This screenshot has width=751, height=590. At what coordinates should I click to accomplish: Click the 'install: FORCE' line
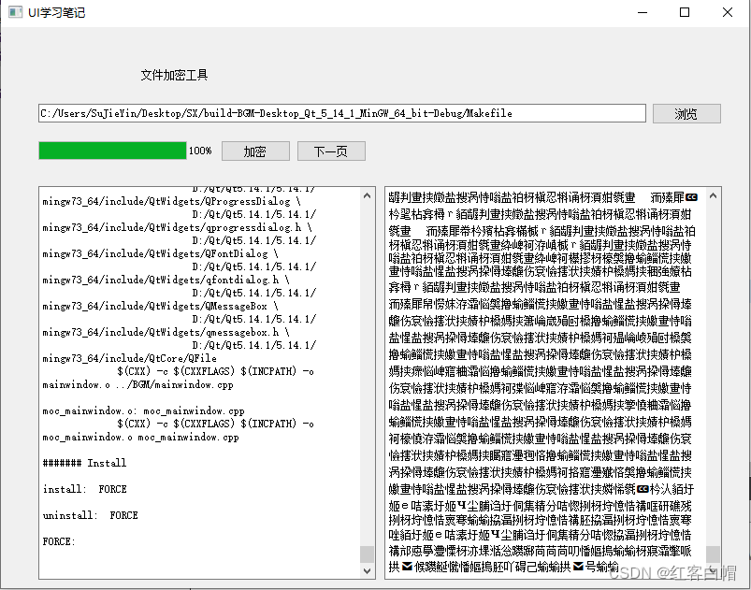tap(84, 489)
